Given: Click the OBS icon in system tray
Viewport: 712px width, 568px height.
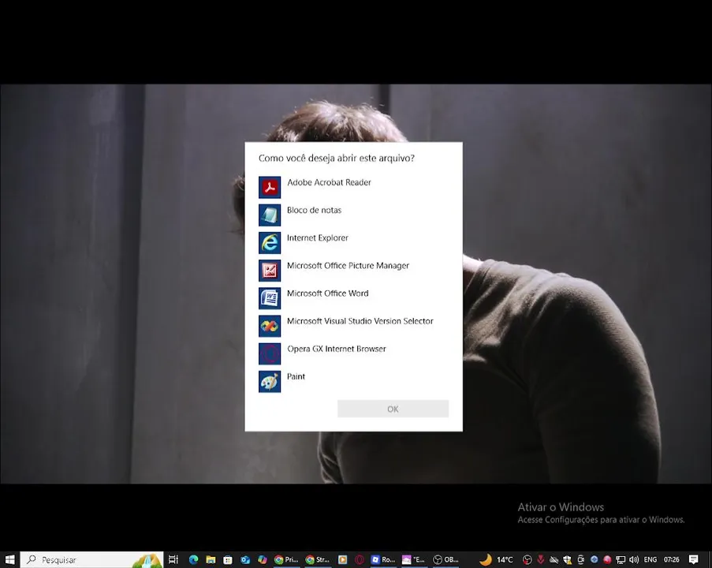Looking at the screenshot, I should pyautogui.click(x=527, y=560).
